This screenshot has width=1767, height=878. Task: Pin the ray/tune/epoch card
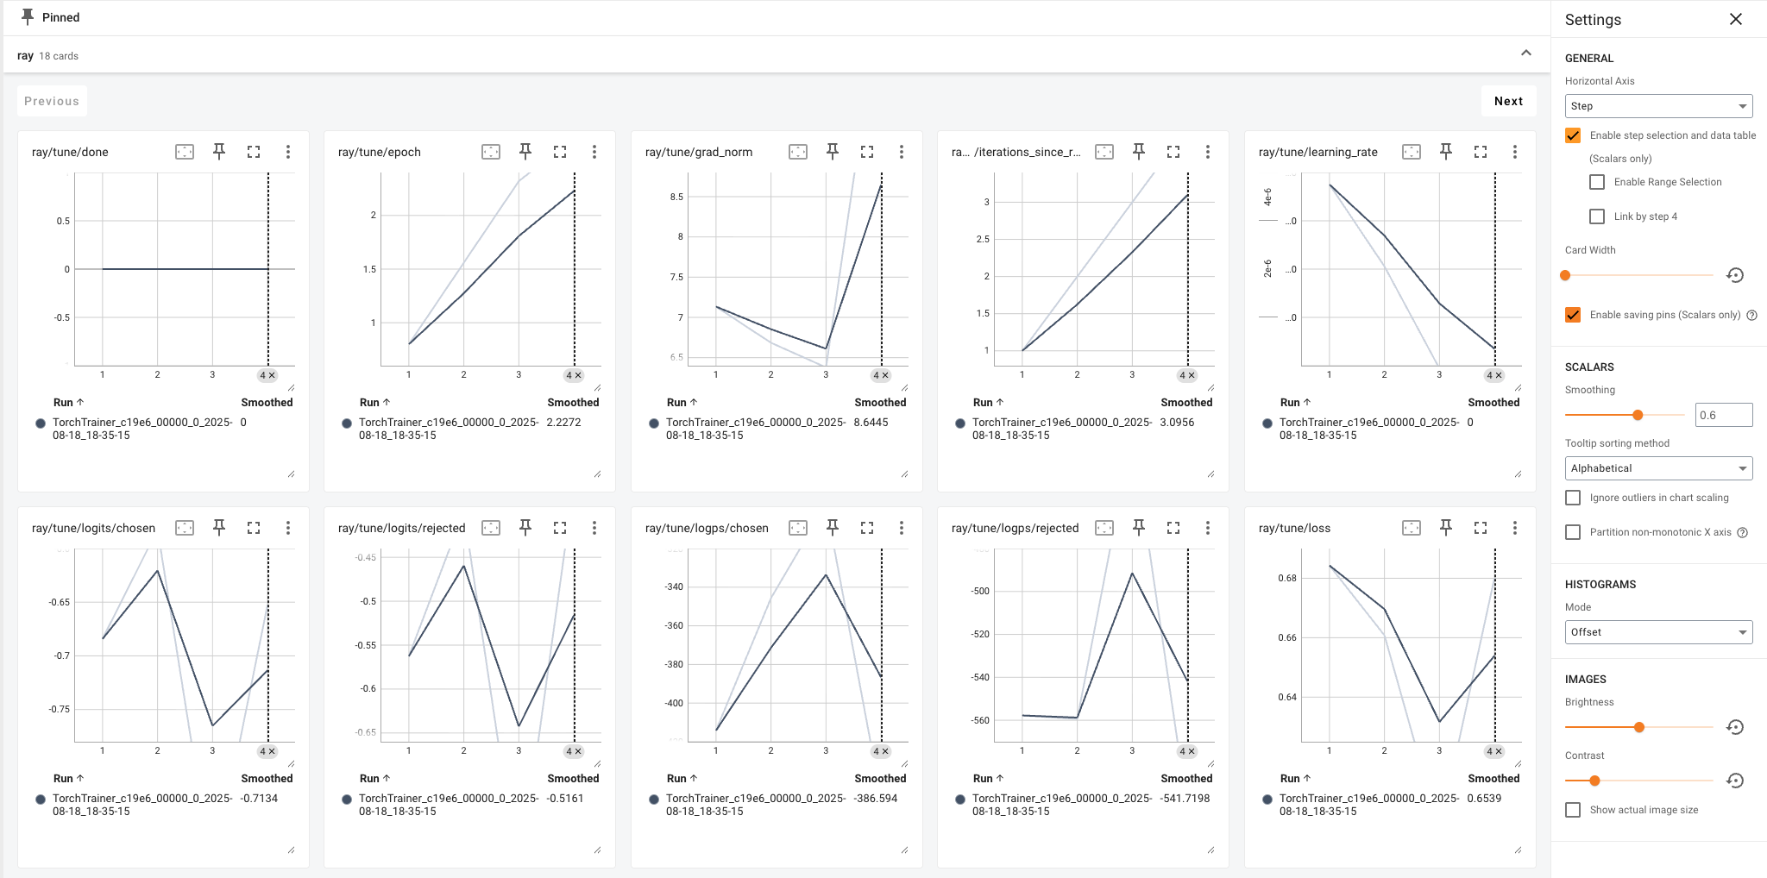(525, 152)
